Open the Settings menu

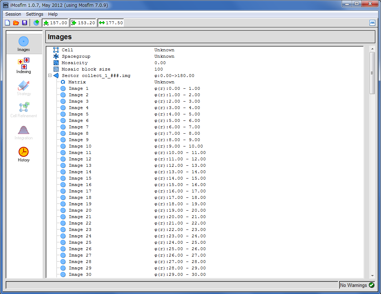click(35, 14)
